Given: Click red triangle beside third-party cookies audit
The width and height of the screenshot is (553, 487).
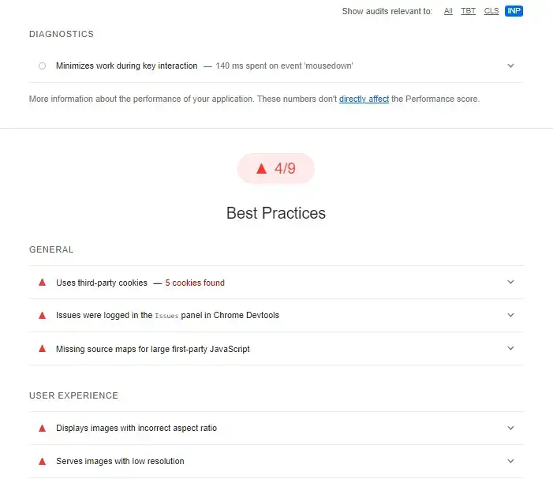Looking at the screenshot, I should click(x=43, y=283).
